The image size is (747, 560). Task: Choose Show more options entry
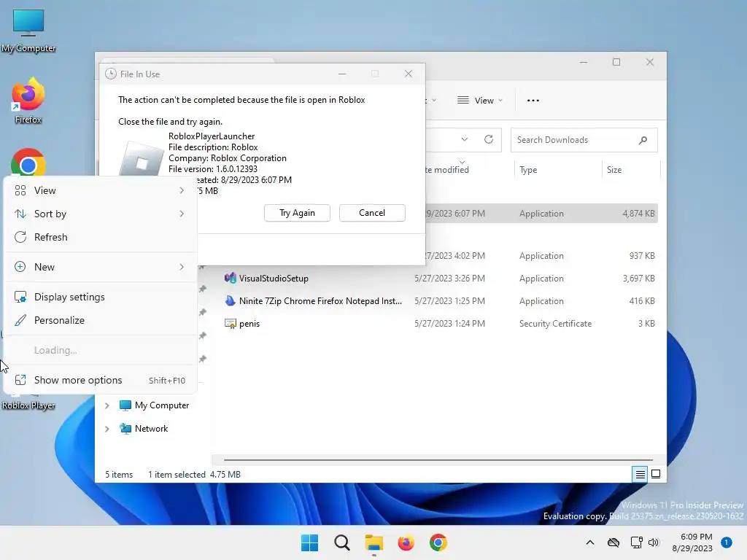(100, 380)
